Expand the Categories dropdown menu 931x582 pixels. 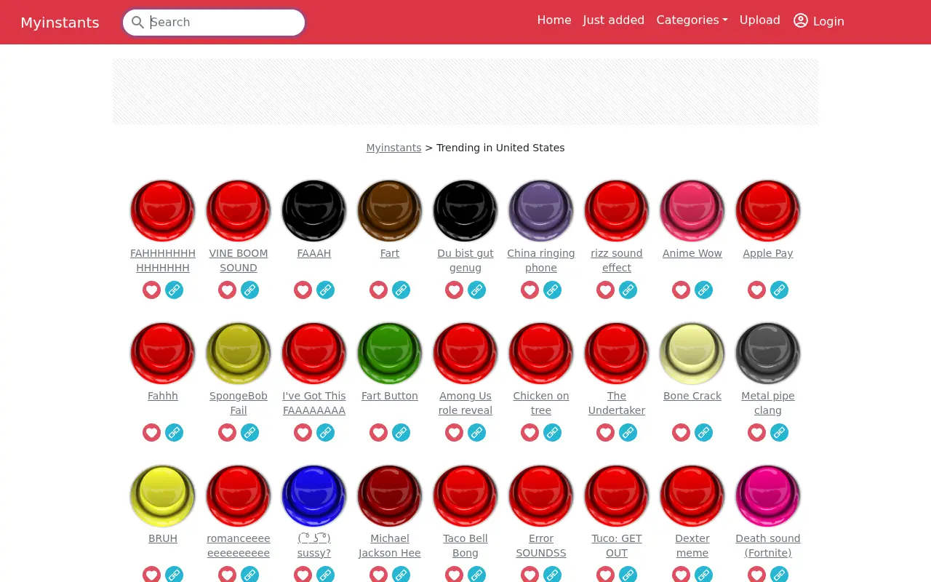coord(692,20)
